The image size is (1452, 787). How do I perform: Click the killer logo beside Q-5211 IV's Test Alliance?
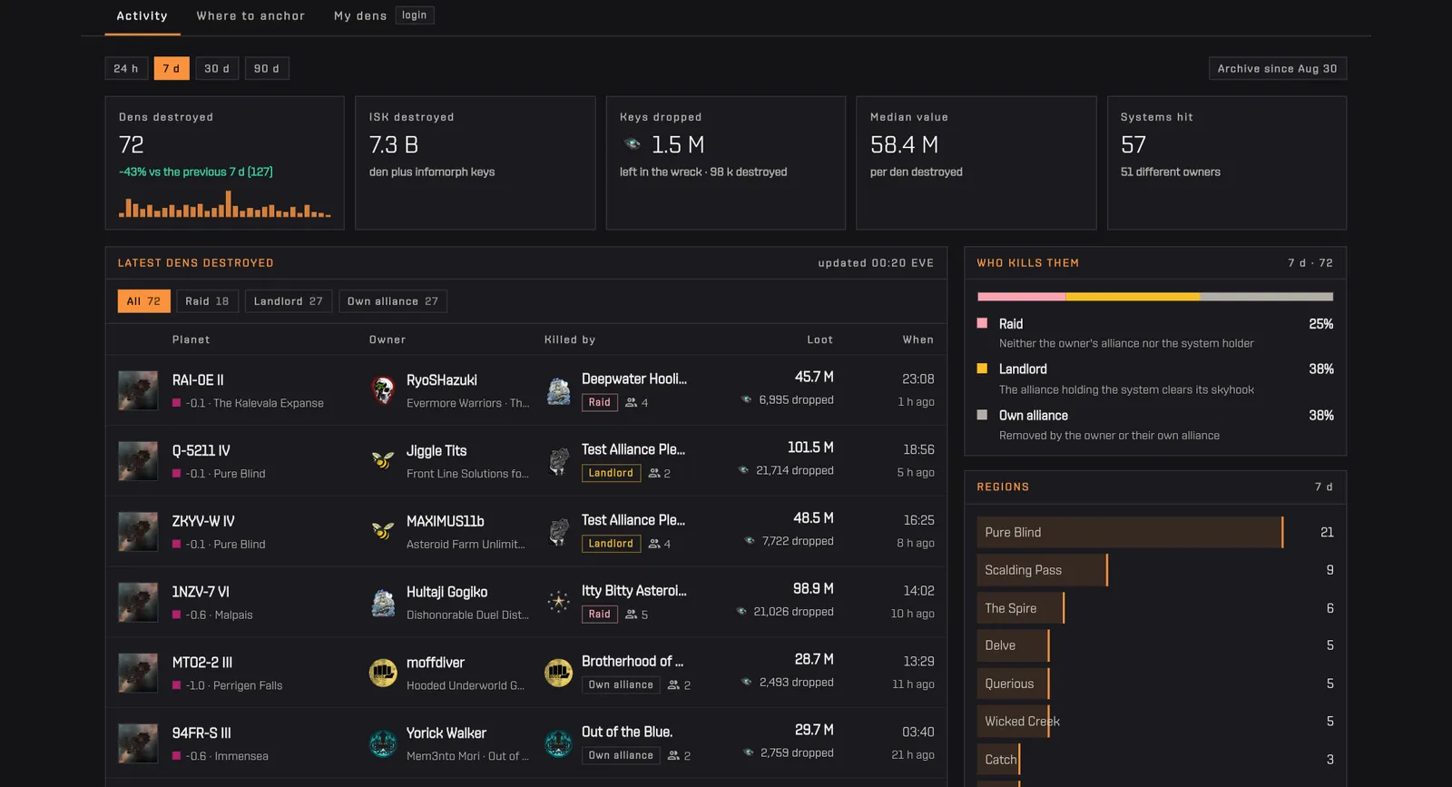pyautogui.click(x=558, y=461)
